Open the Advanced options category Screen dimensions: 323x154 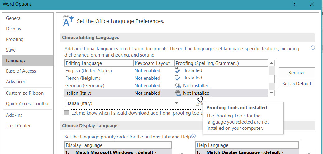pyautogui.click(x=28, y=82)
